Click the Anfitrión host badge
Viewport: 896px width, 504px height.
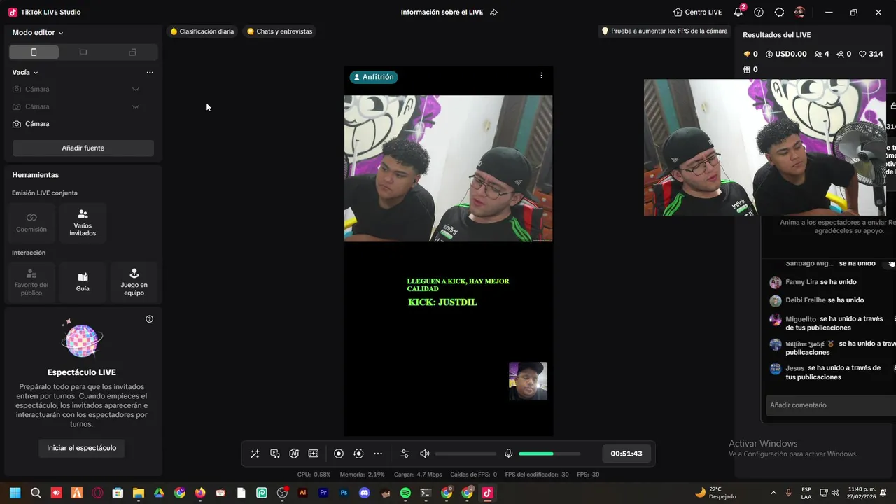coord(374,77)
